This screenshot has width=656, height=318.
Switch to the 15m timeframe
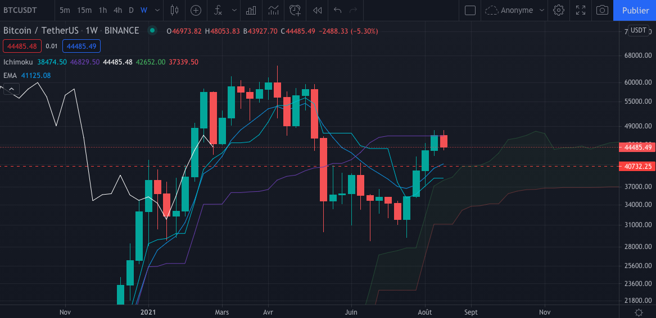pyautogui.click(x=84, y=10)
